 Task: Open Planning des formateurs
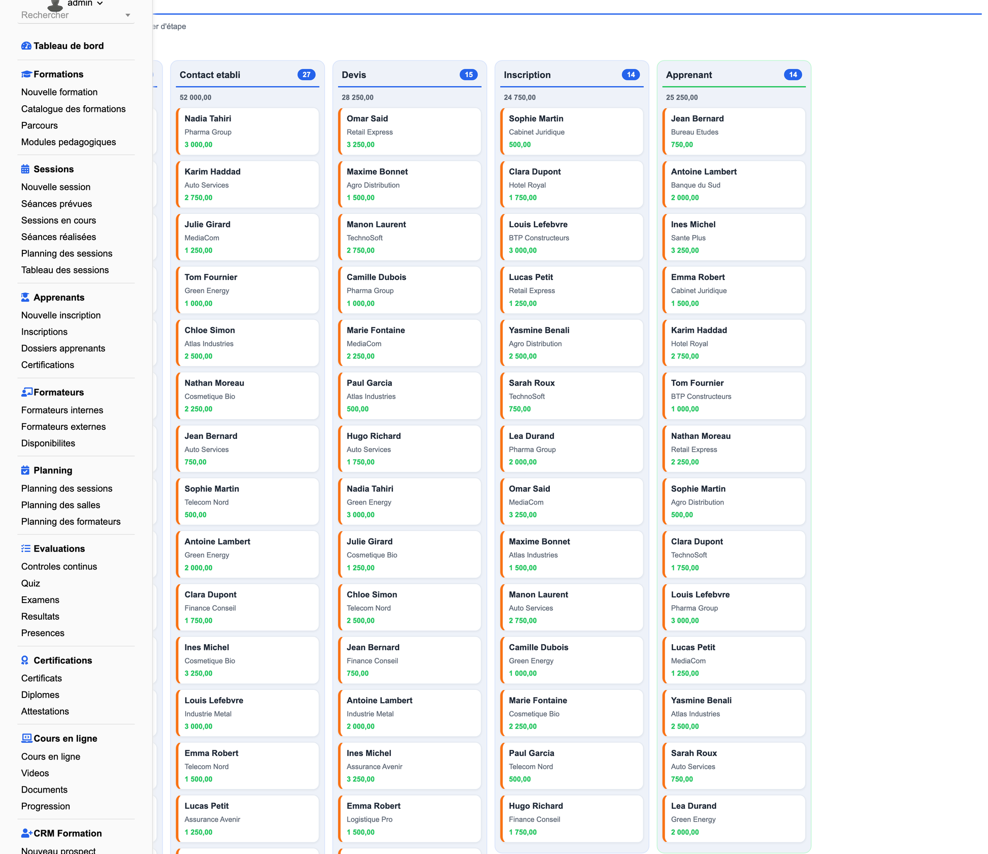pyautogui.click(x=71, y=522)
